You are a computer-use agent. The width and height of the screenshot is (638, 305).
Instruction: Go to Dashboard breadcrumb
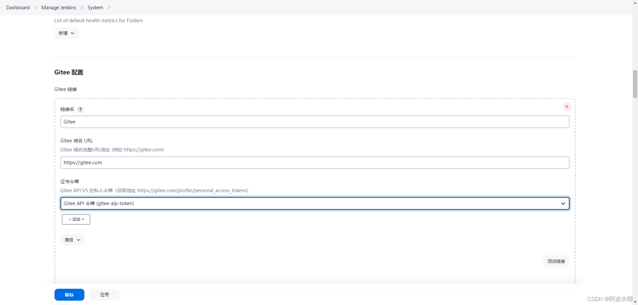pyautogui.click(x=18, y=8)
